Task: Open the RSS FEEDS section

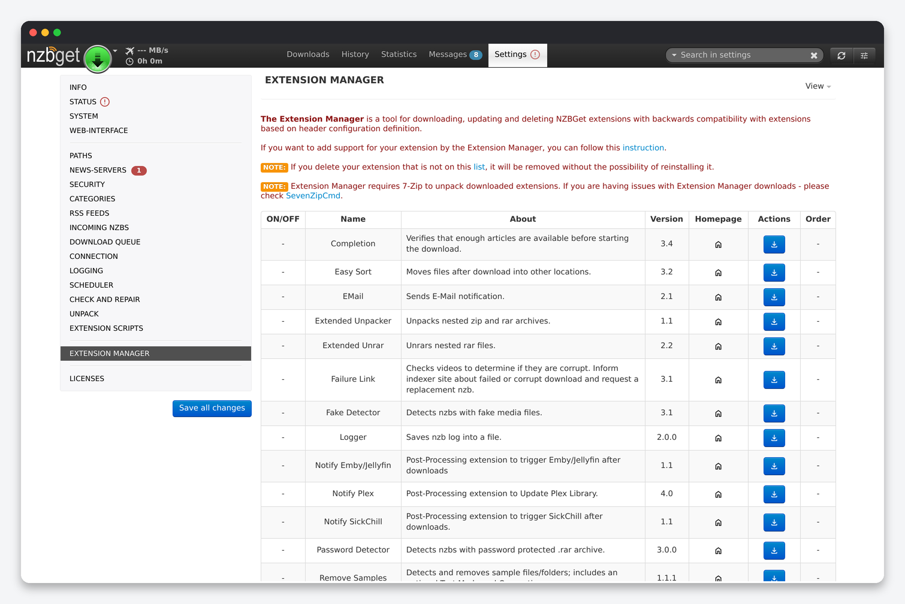Action: [x=89, y=213]
